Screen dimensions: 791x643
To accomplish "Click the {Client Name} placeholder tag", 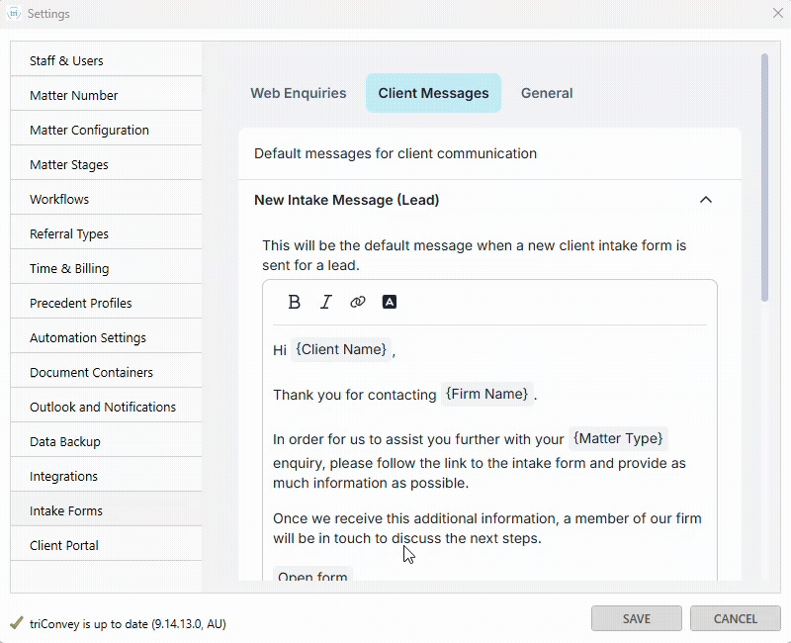I will 341,349.
